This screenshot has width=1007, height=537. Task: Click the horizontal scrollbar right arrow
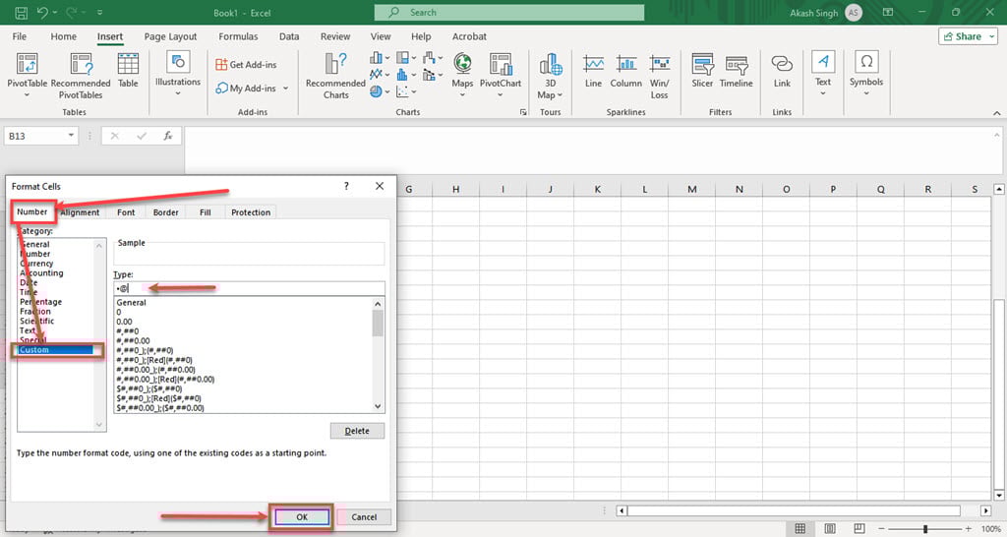pos(985,510)
